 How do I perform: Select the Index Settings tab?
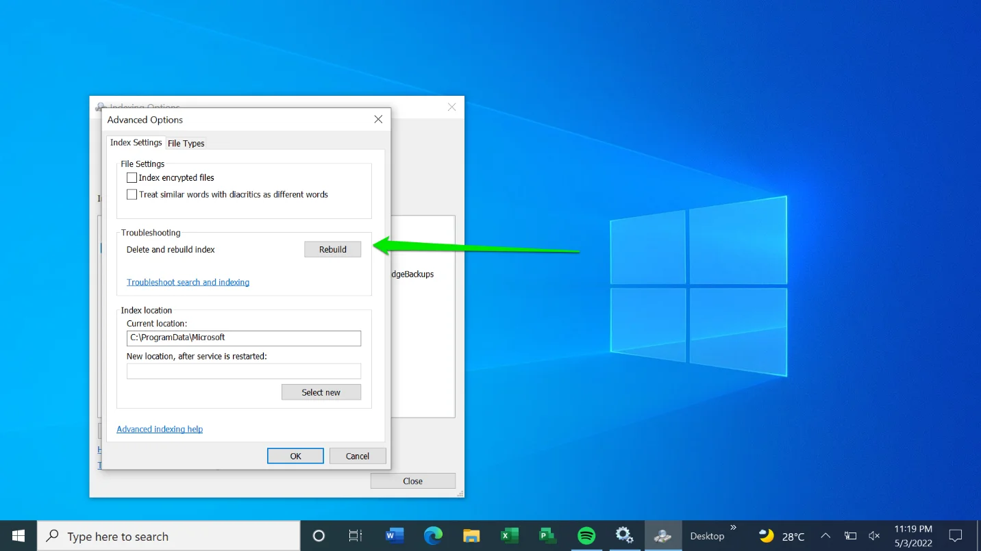click(136, 142)
